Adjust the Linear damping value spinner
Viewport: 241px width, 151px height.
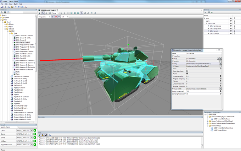220,76
